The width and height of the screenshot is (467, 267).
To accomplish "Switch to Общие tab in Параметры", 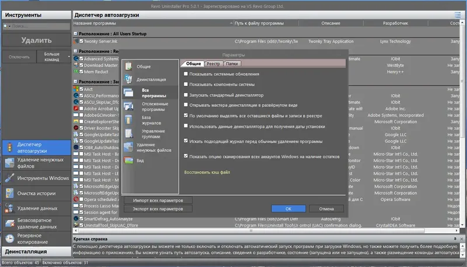I will click(x=193, y=64).
